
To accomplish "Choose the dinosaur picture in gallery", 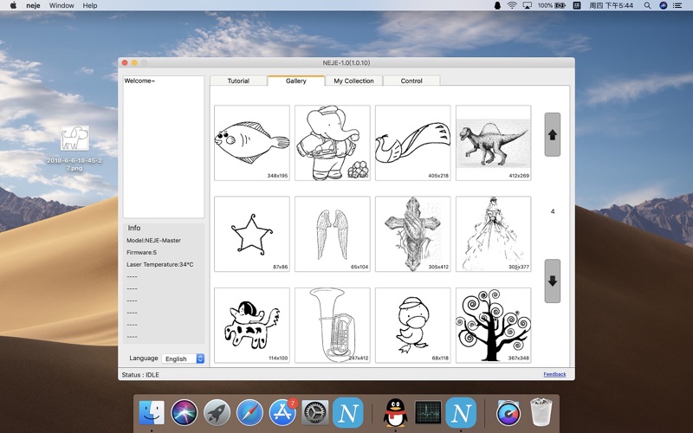I will (x=493, y=143).
